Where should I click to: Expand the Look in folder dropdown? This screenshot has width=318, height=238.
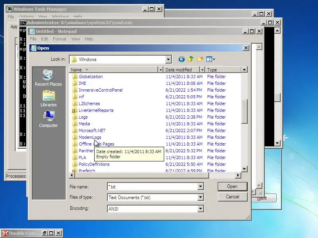[x=168, y=59]
